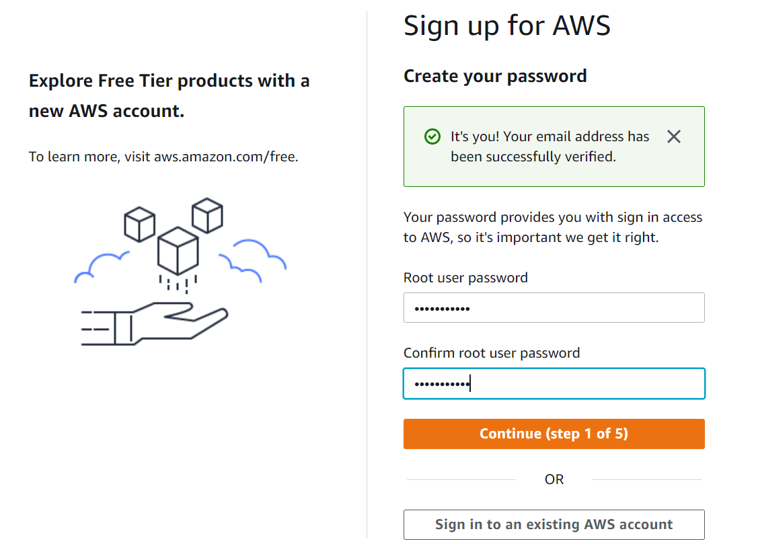Click the small upper-right cube illustration
The height and width of the screenshot is (558, 758).
207,215
